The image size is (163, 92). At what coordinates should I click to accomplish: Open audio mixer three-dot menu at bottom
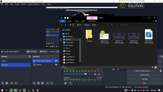70,83
